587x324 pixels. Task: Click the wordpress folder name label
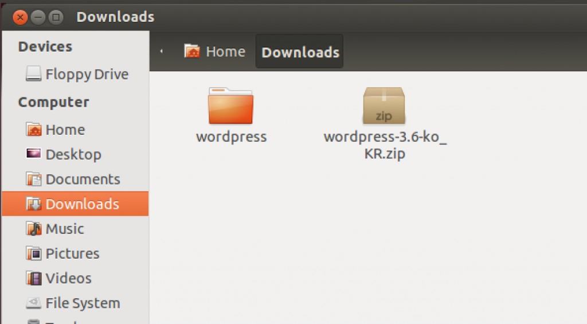click(231, 137)
